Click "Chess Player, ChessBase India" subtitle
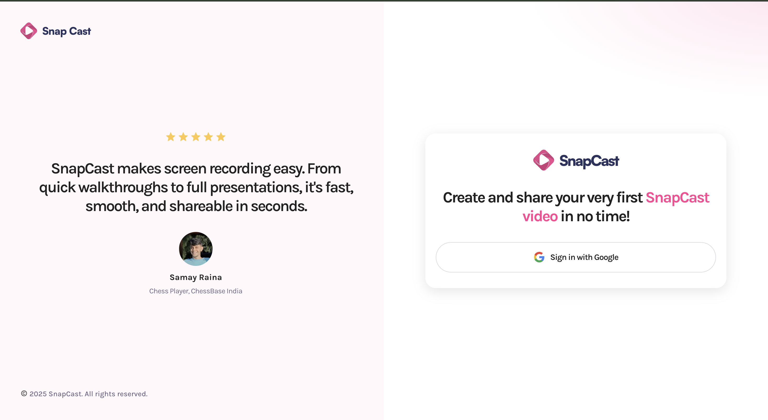This screenshot has height=420, width=768. (x=196, y=291)
